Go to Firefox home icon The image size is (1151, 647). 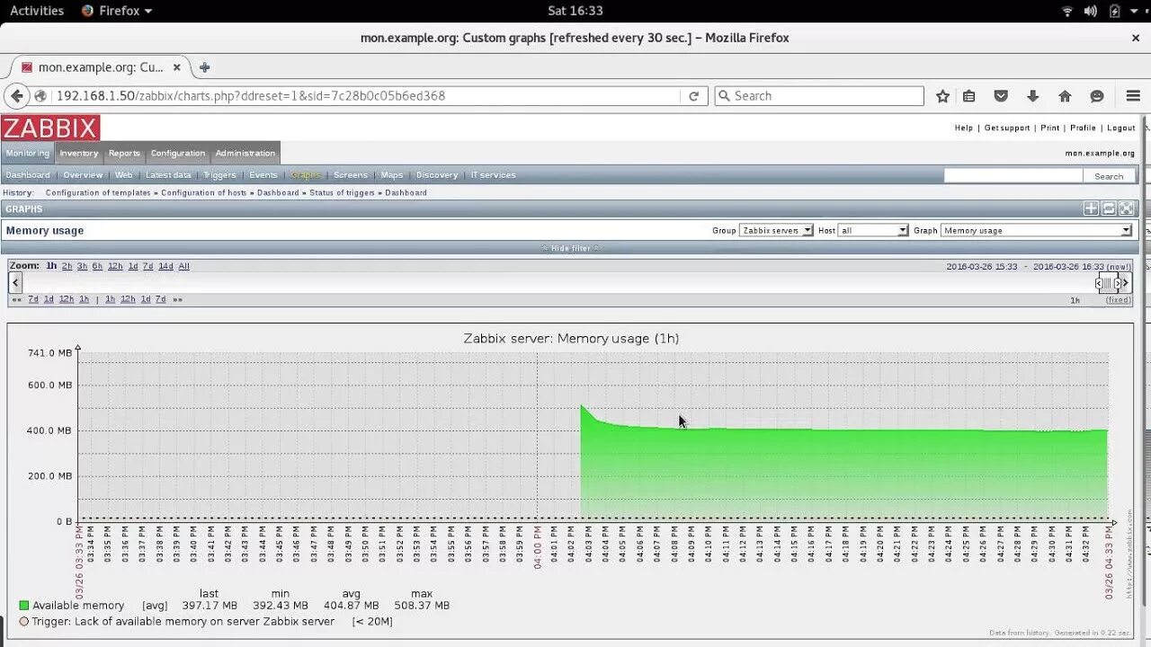(1065, 96)
